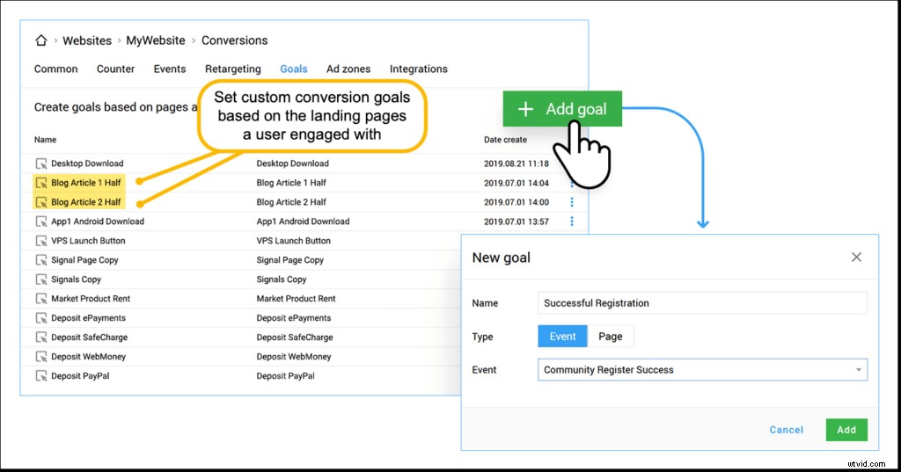
Task: Go to home via house icon
Action: 40,40
